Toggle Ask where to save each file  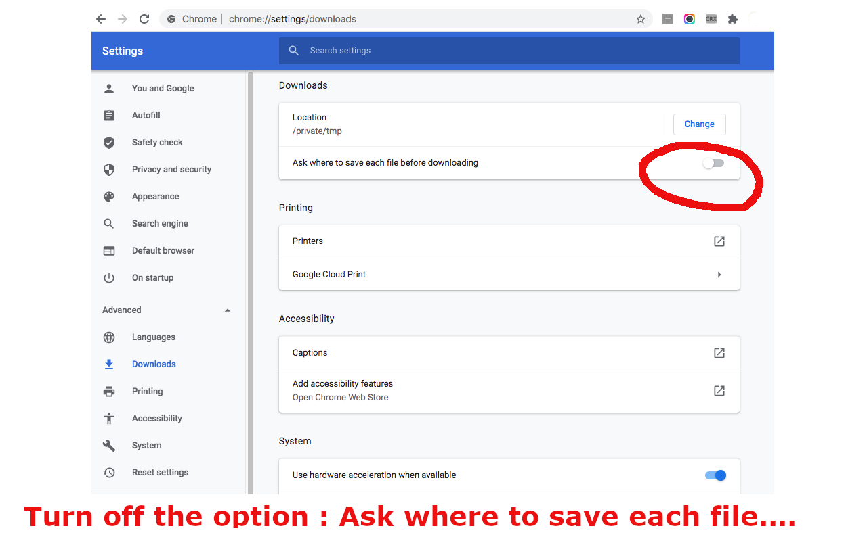point(713,163)
